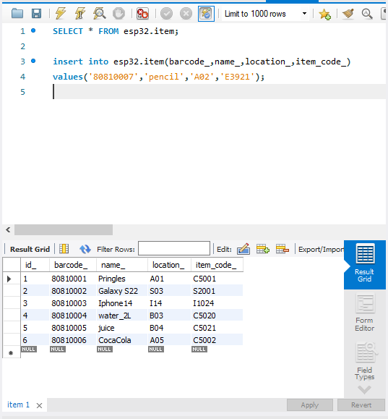Click the new row asterisk marker
The image size is (388, 419).
click(11, 352)
